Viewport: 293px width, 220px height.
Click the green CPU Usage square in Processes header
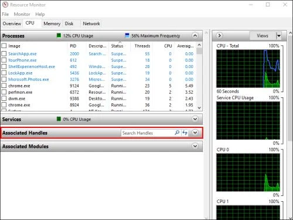[x=59, y=35]
